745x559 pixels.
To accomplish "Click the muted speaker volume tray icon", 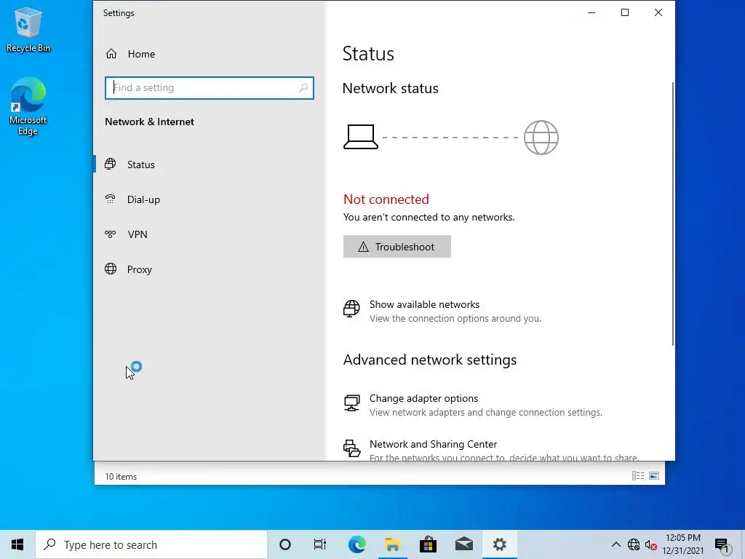I will (651, 544).
